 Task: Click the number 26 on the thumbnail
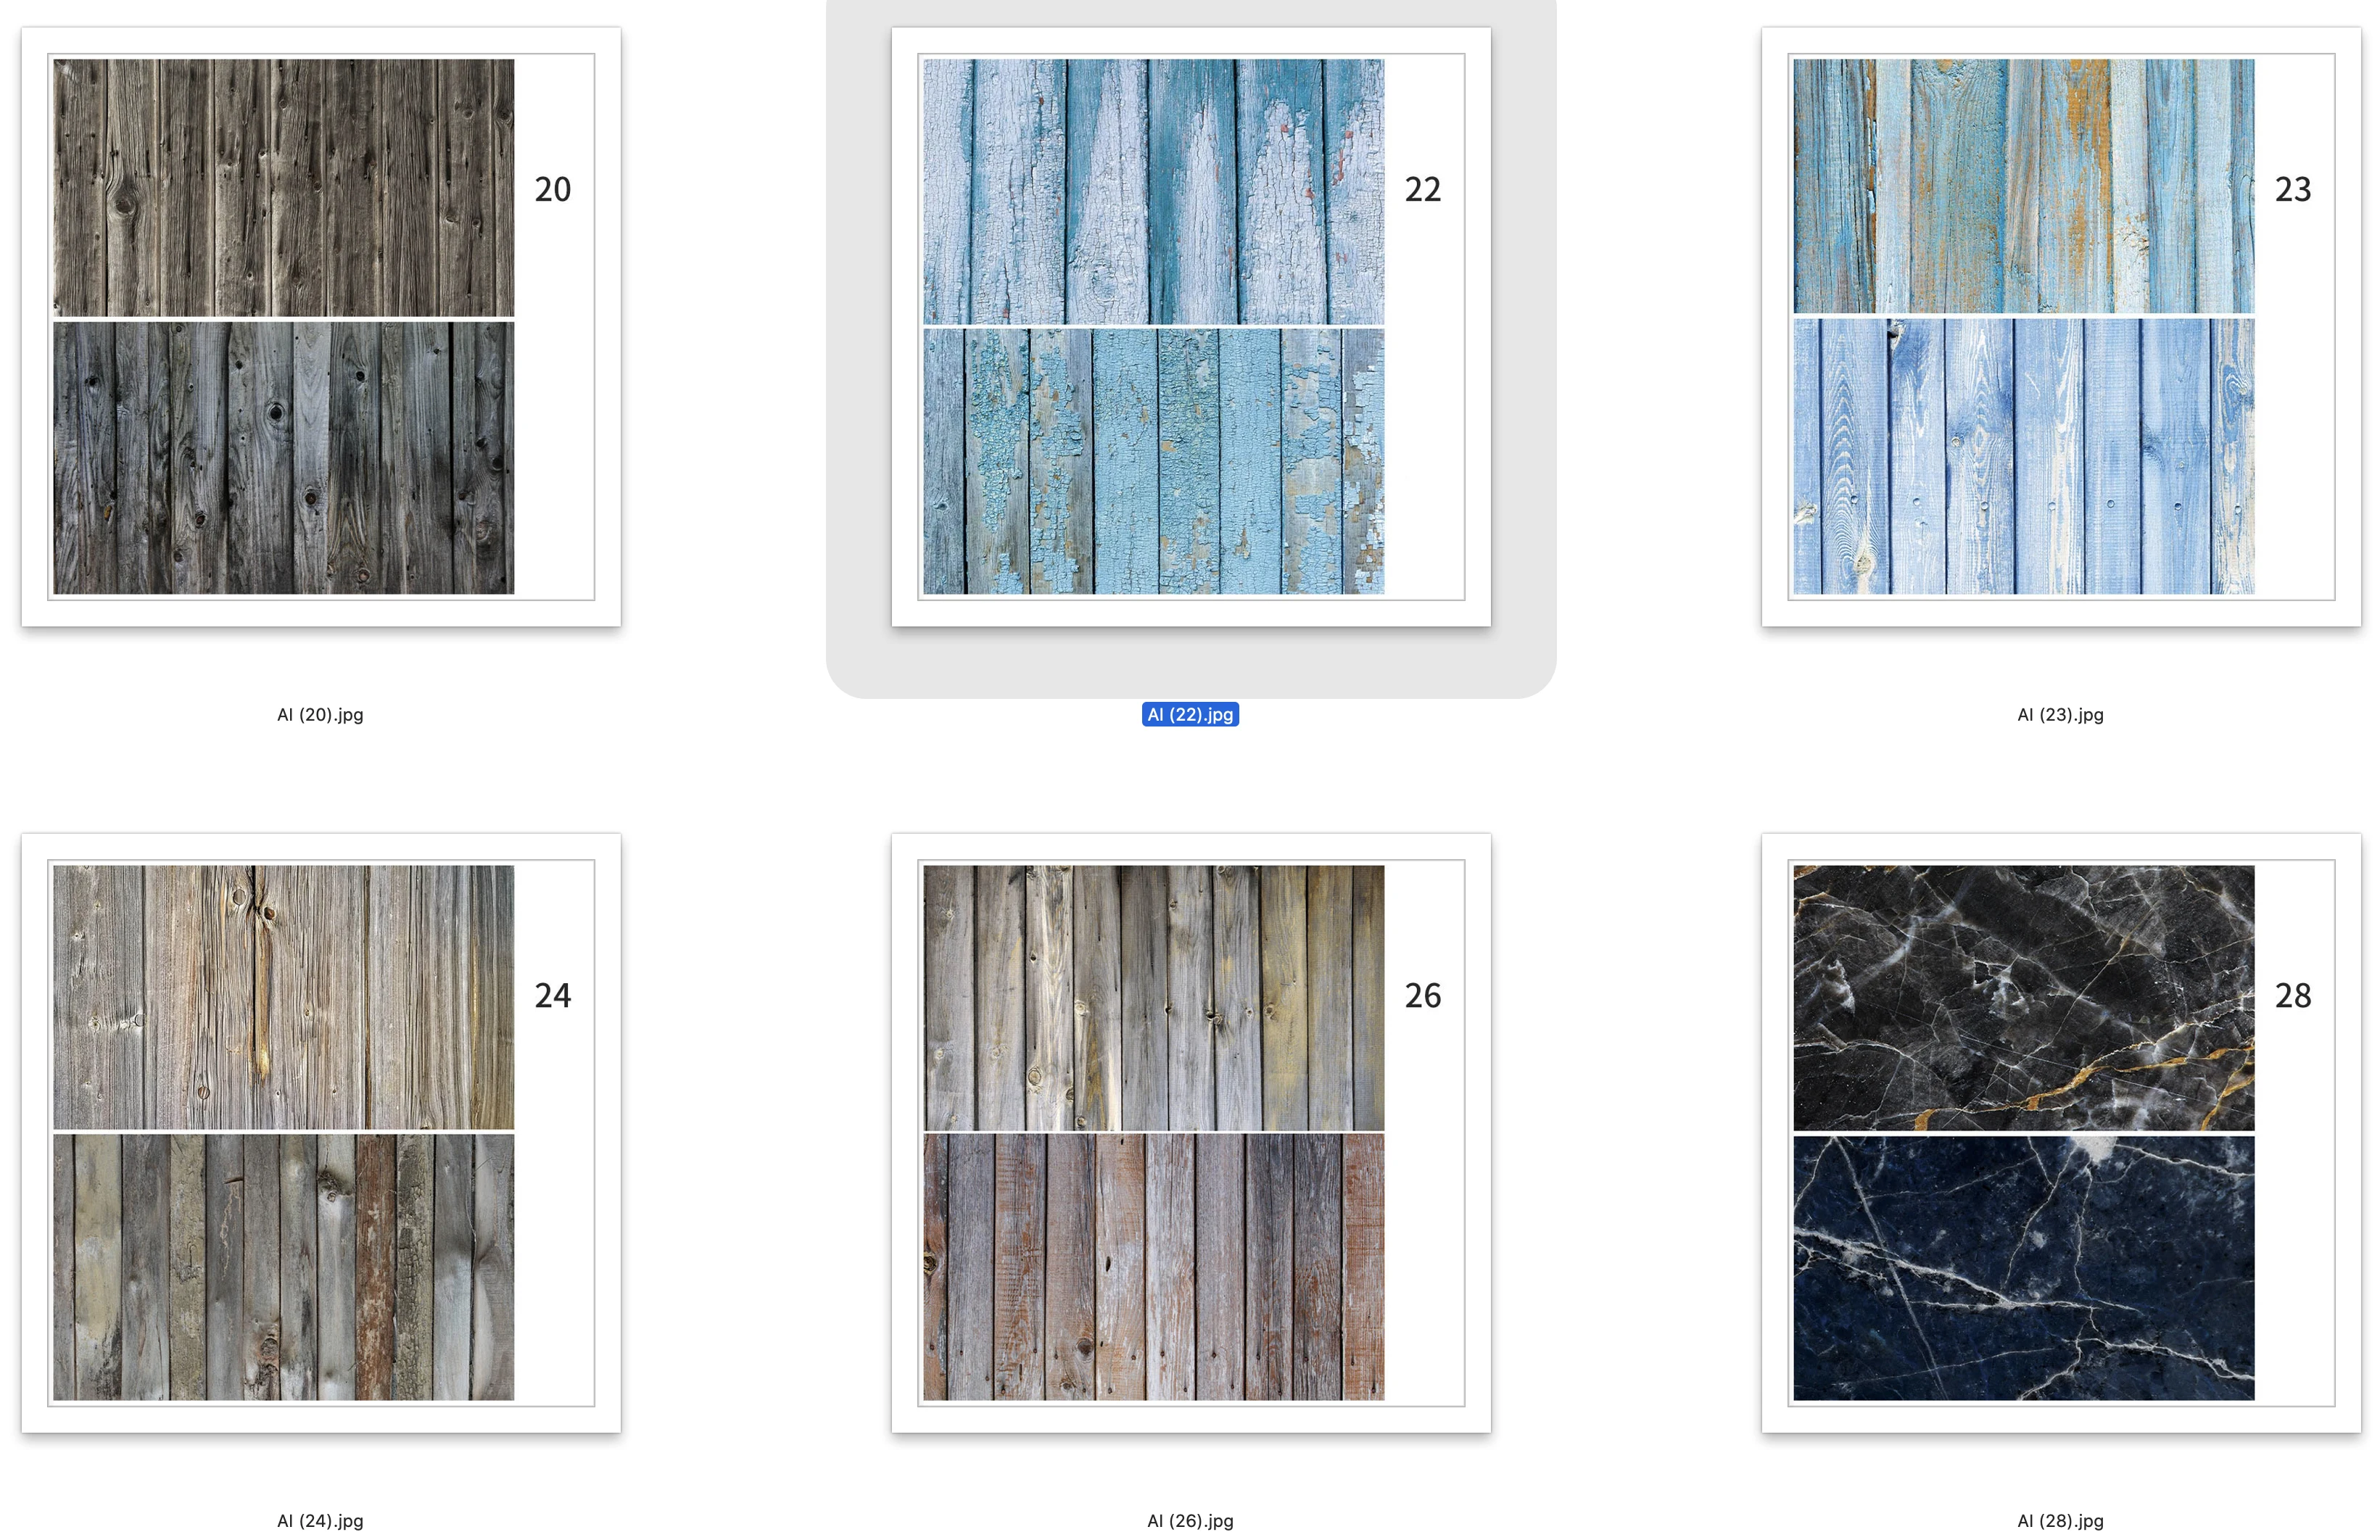pos(1423,995)
